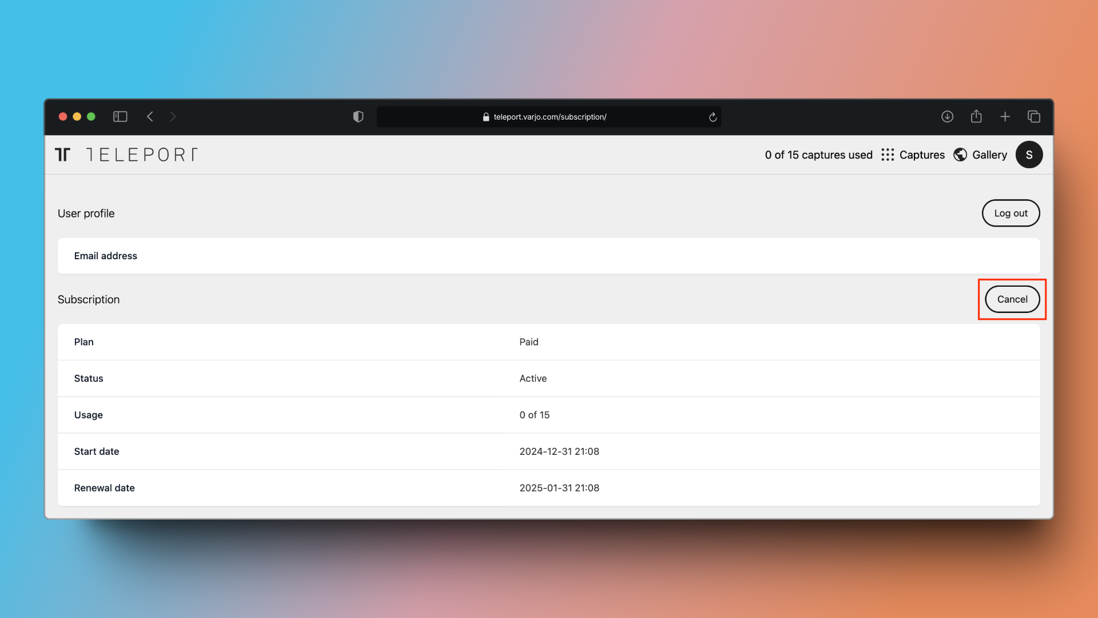Click the Teleport logo icon
The image size is (1098, 618).
62,154
